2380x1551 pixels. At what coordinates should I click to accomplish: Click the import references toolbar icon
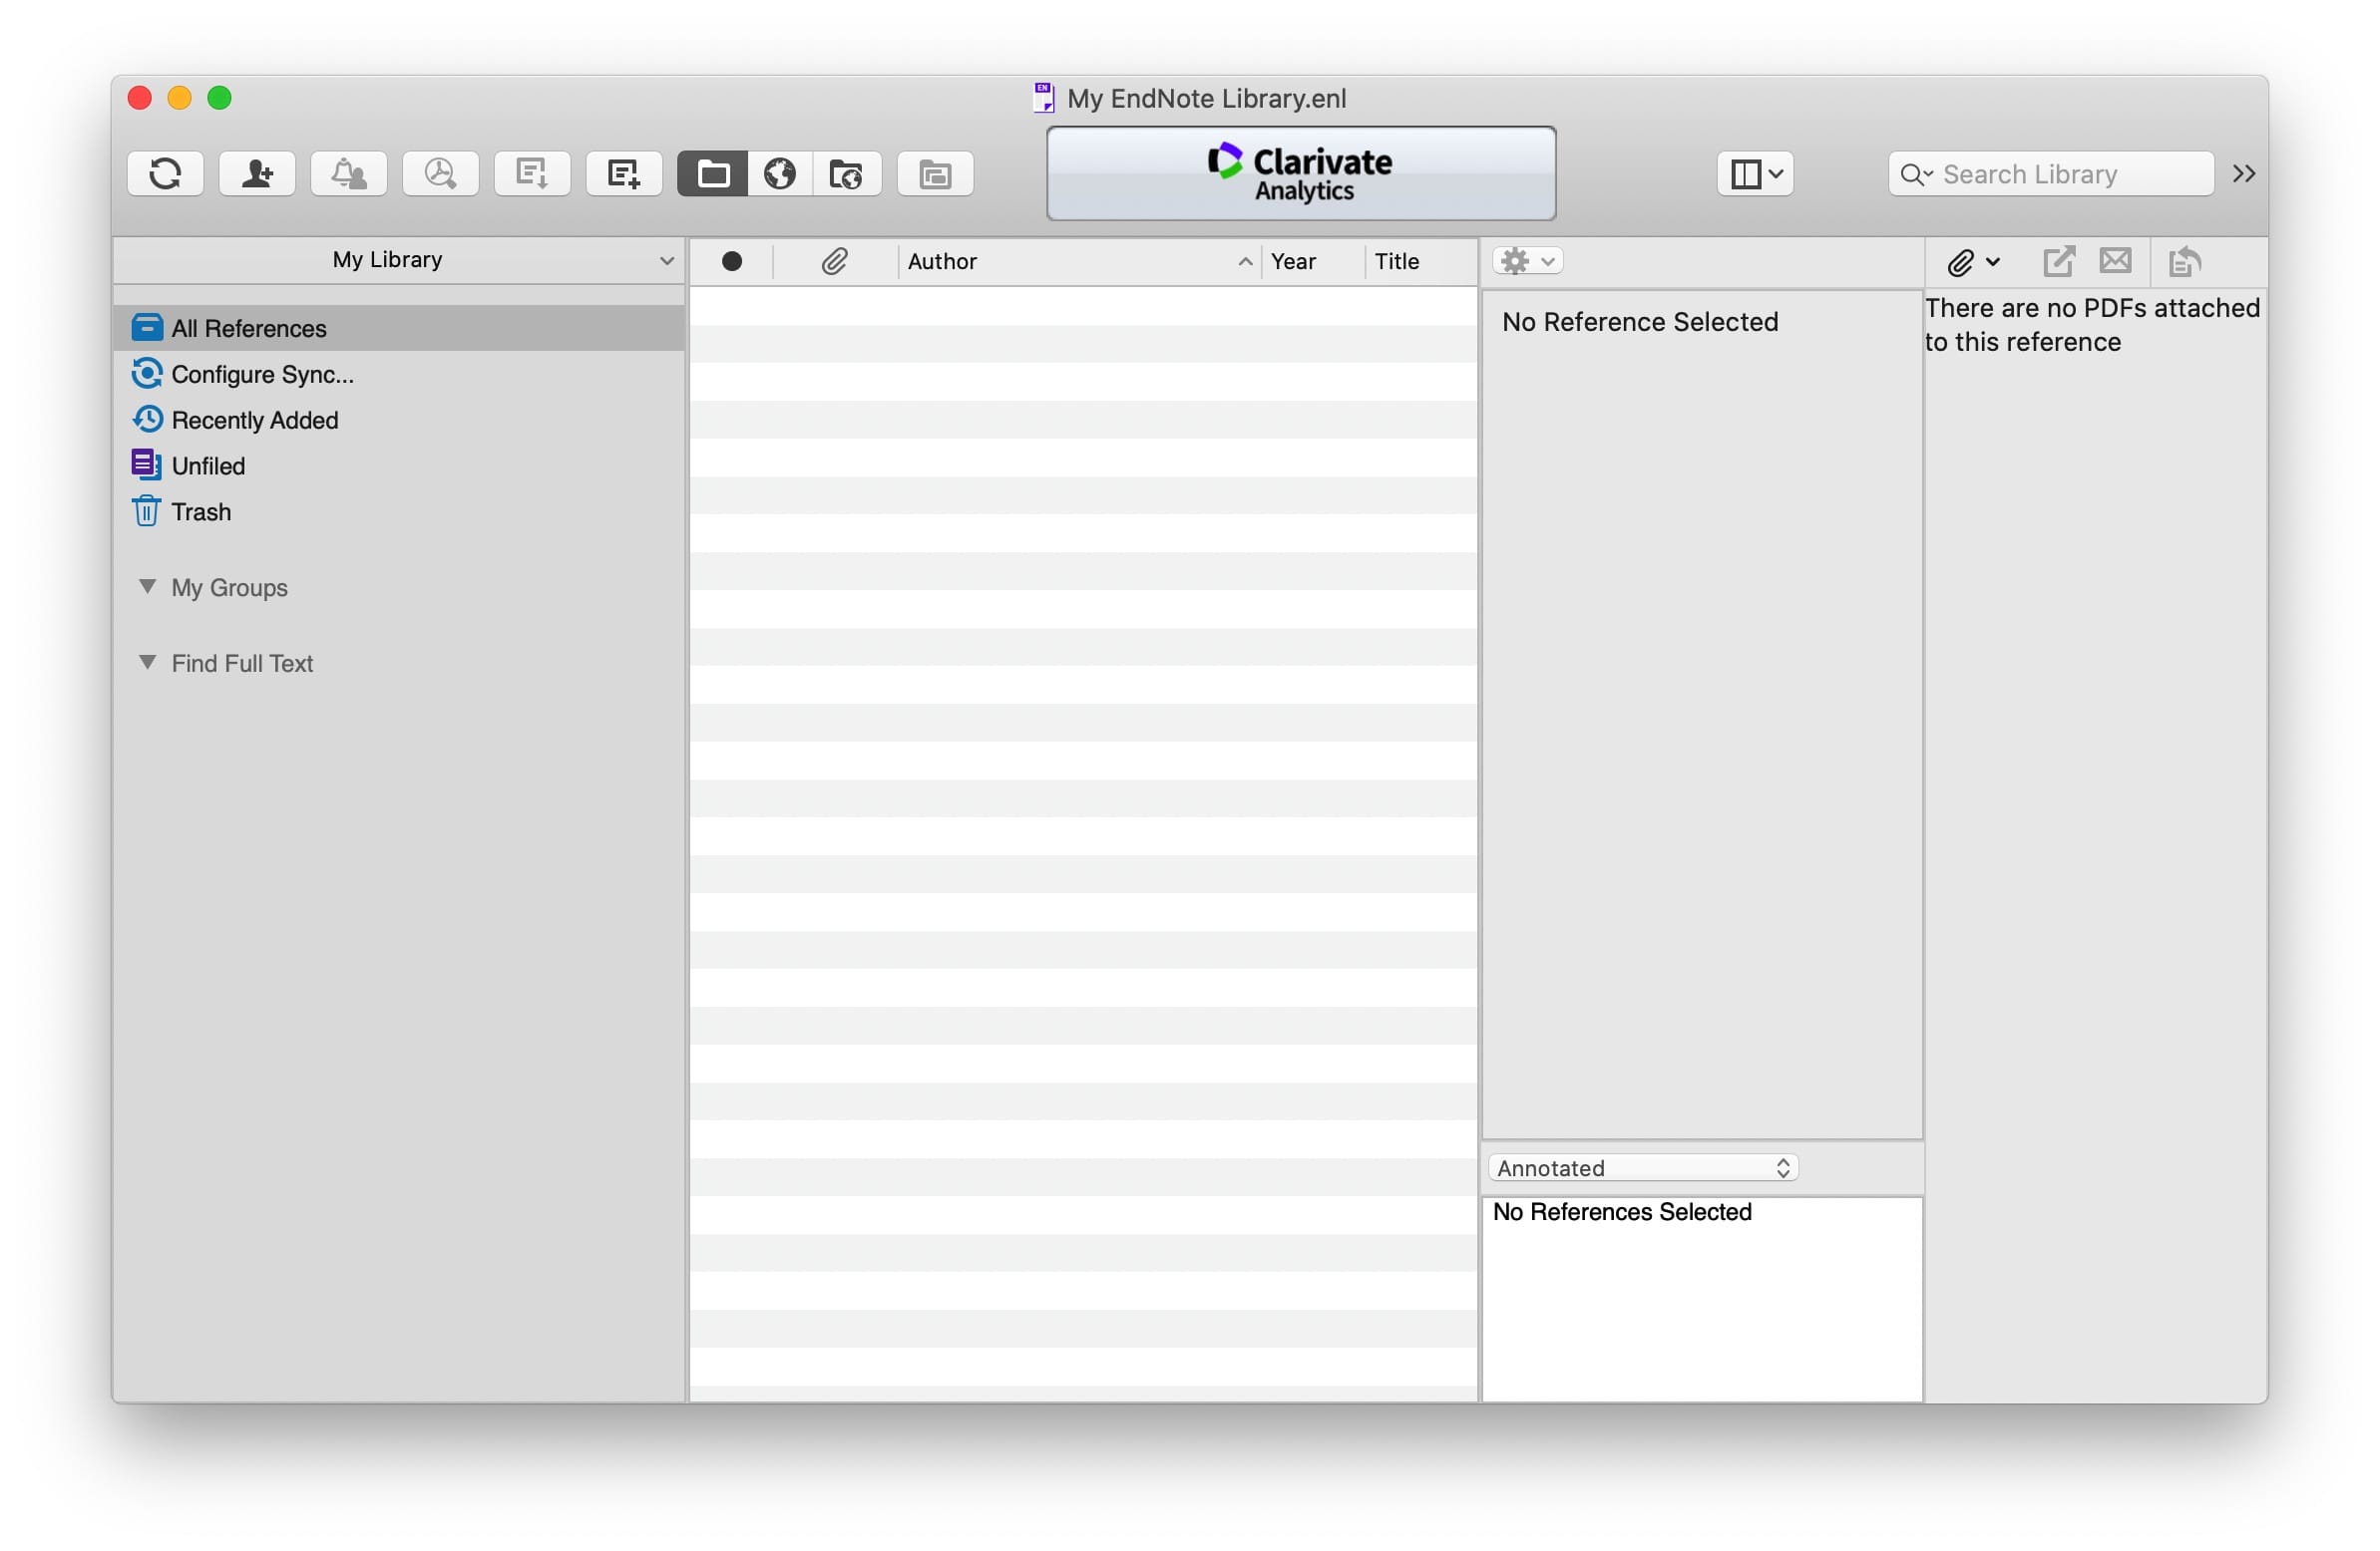click(531, 173)
